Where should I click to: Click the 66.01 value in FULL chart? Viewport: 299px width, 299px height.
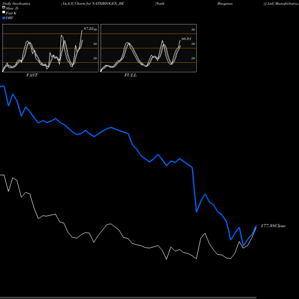[187, 39]
